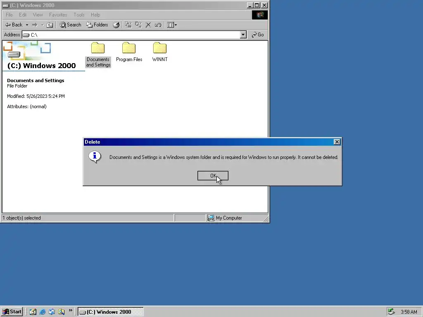Screen dimensions: 423x317
Task: Click the Windows logo throbber icon
Action: pyautogui.click(x=259, y=15)
